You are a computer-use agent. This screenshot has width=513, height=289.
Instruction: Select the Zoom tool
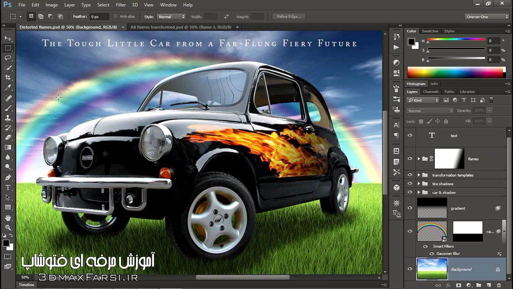pos(8,228)
